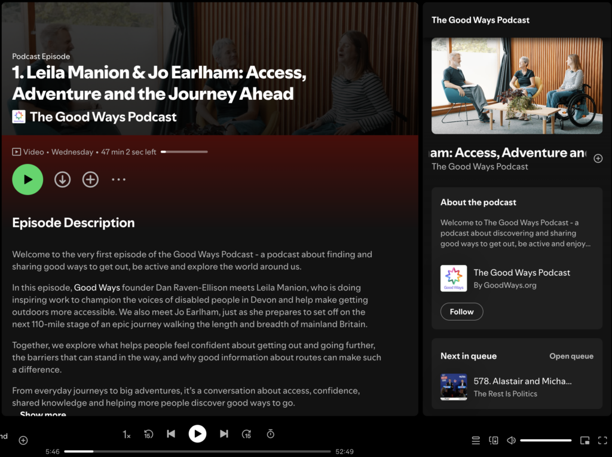Expand the description with Show more
Viewport: 612px width, 457px height.
coord(43,414)
